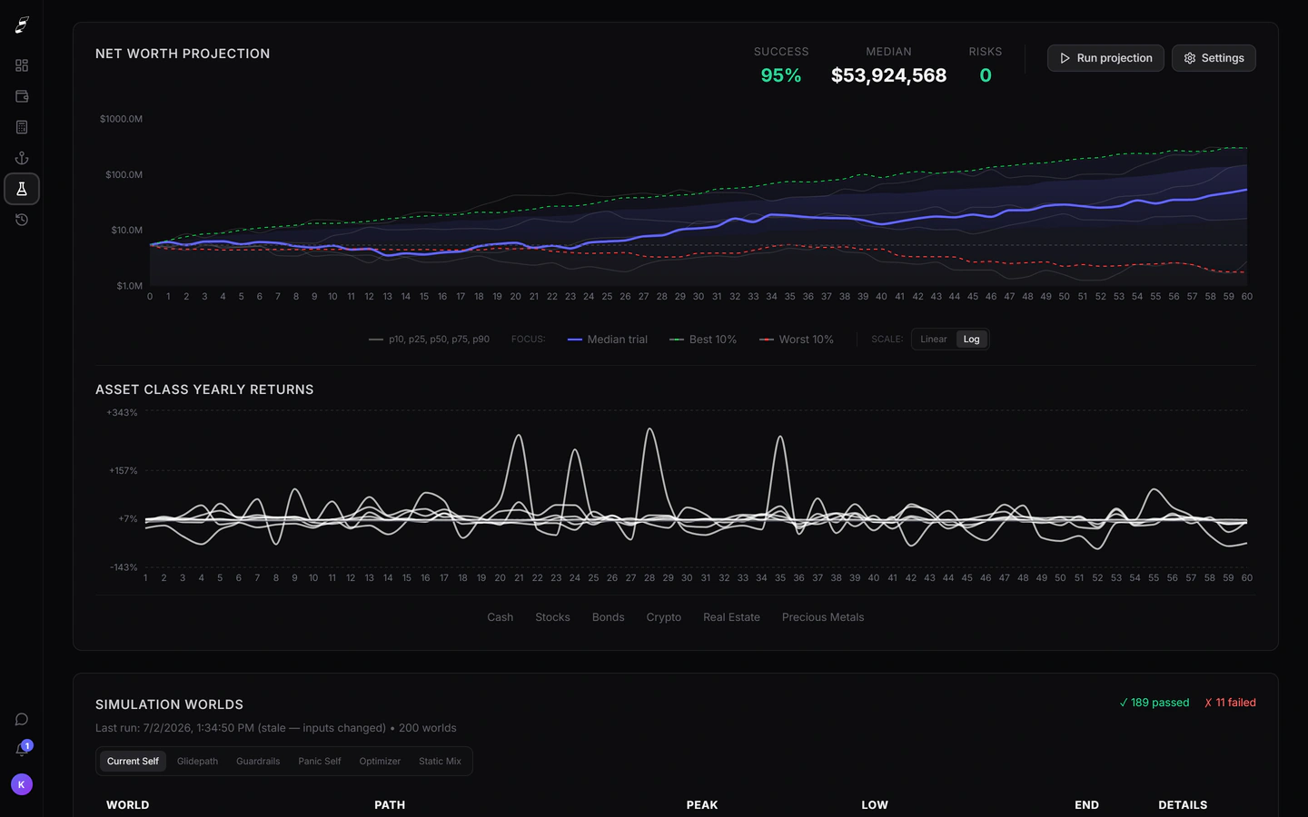Select the Current Self tab

(x=133, y=762)
